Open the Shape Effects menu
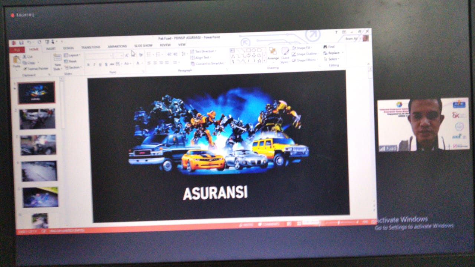This screenshot has width=475, height=267. point(304,60)
